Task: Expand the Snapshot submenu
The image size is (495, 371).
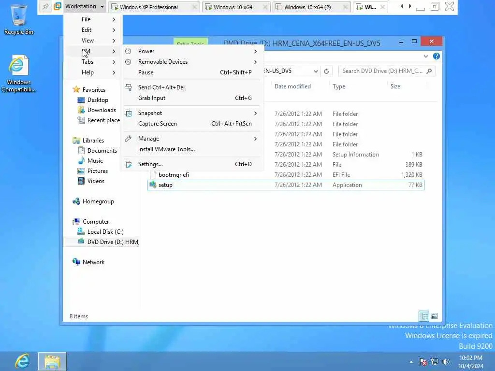Action: [192, 113]
